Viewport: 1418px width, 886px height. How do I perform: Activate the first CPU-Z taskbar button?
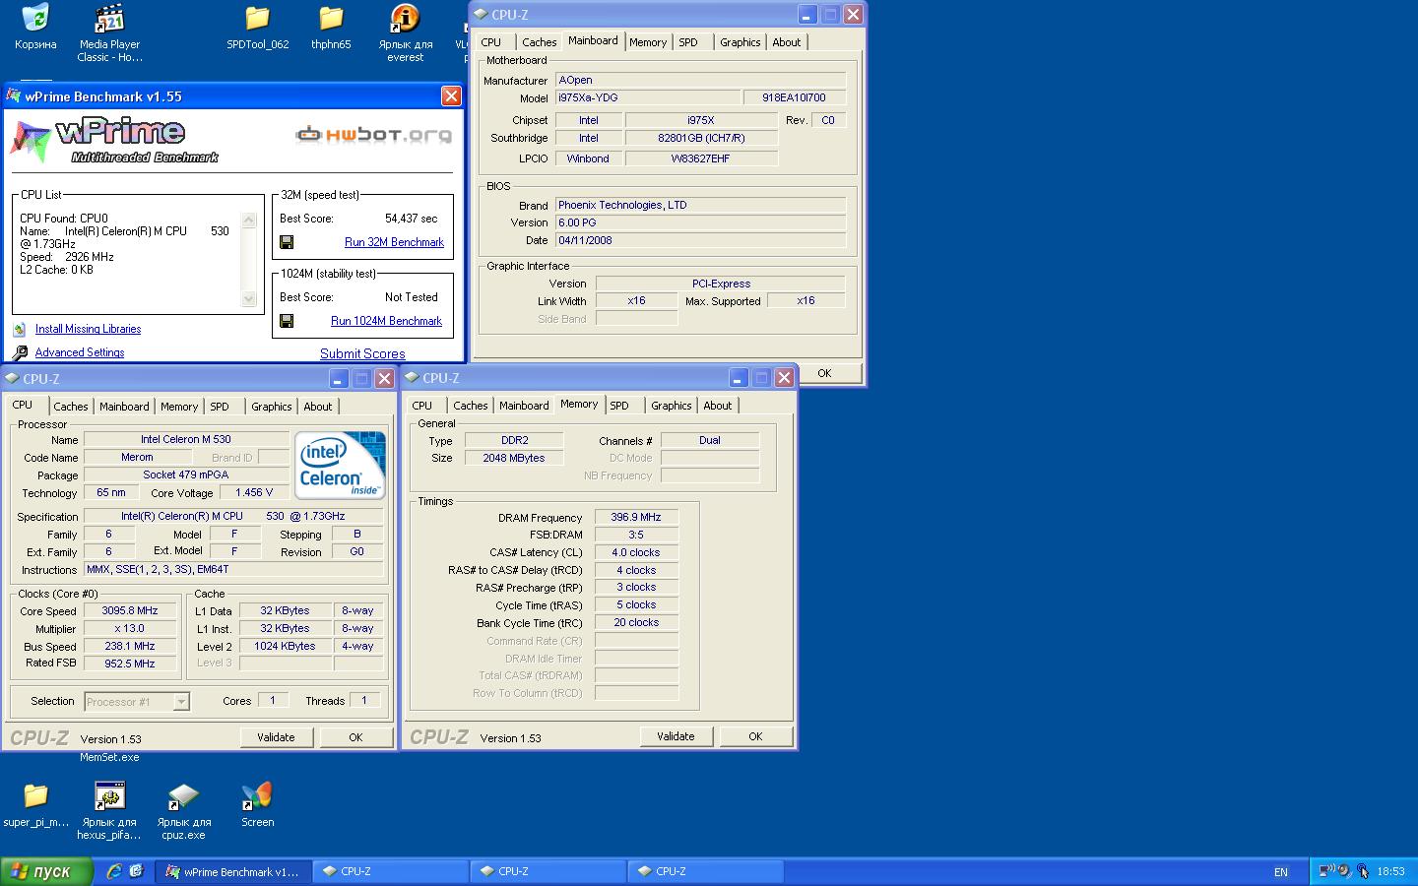coord(391,871)
